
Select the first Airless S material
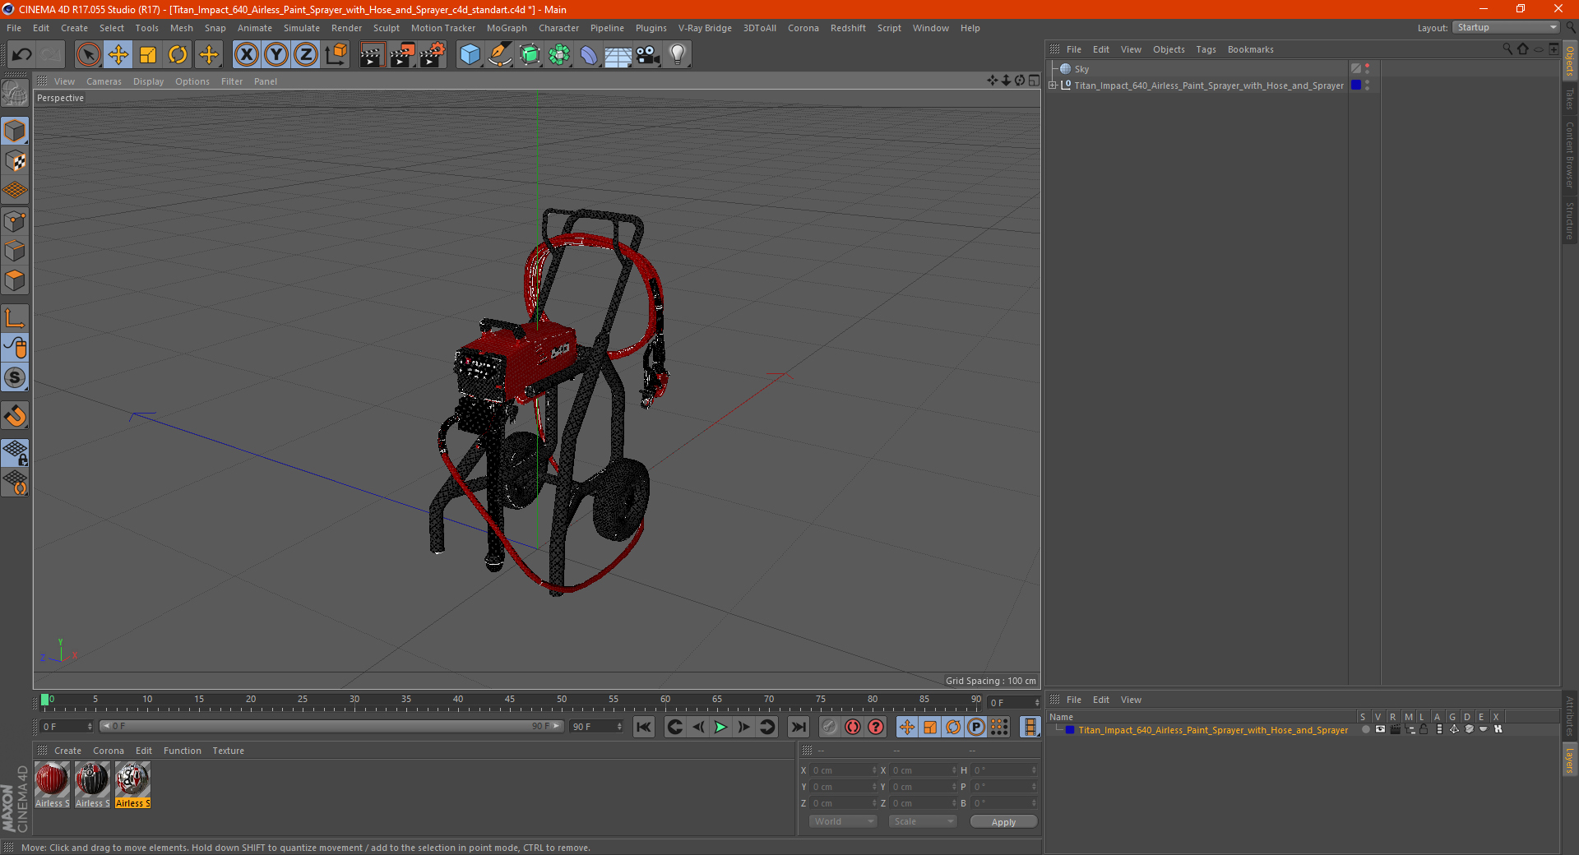[x=52, y=785]
